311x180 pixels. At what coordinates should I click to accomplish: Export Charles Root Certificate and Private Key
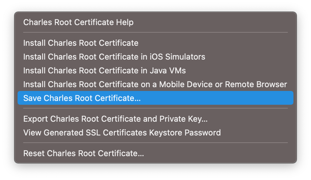(x=155, y=119)
